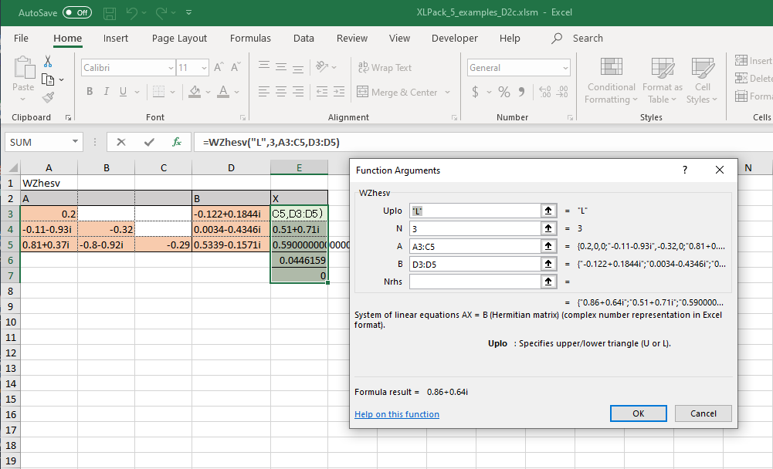This screenshot has width=773, height=469.
Task: Toggle Wrap Text
Action: (385, 67)
